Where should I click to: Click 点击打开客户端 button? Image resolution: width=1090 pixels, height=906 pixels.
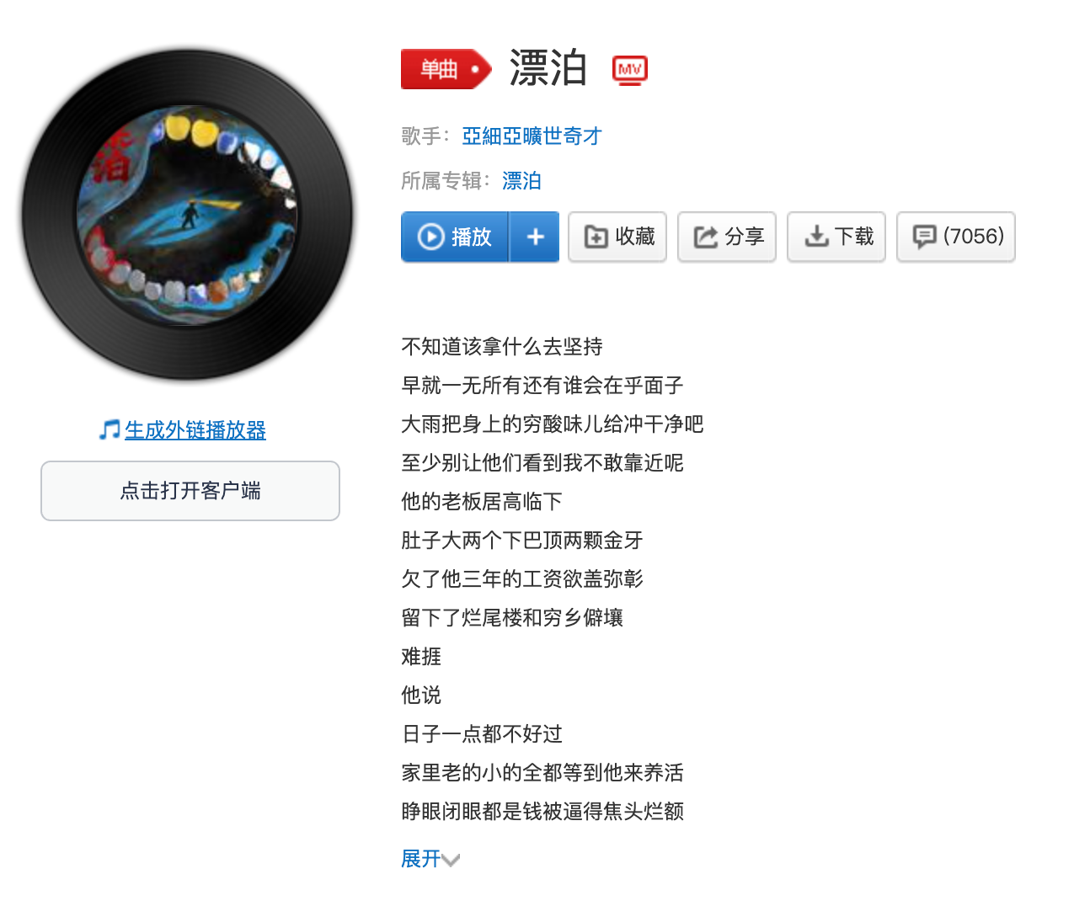pyautogui.click(x=190, y=491)
